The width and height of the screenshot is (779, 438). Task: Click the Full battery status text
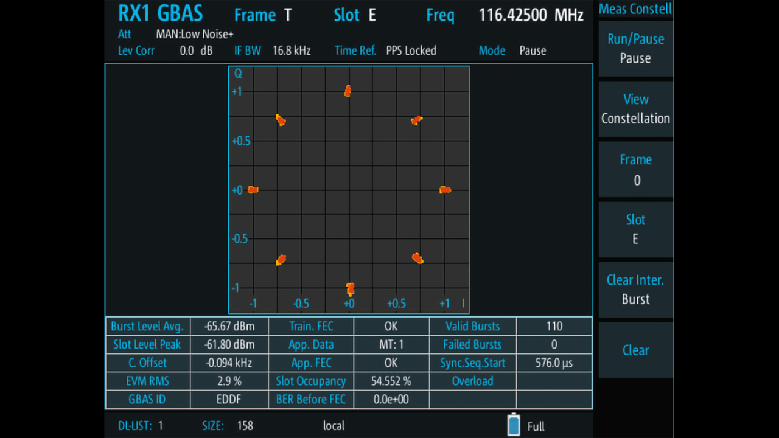point(536,426)
